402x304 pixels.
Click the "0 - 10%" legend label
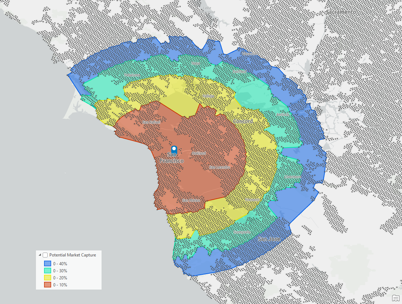[60, 285]
